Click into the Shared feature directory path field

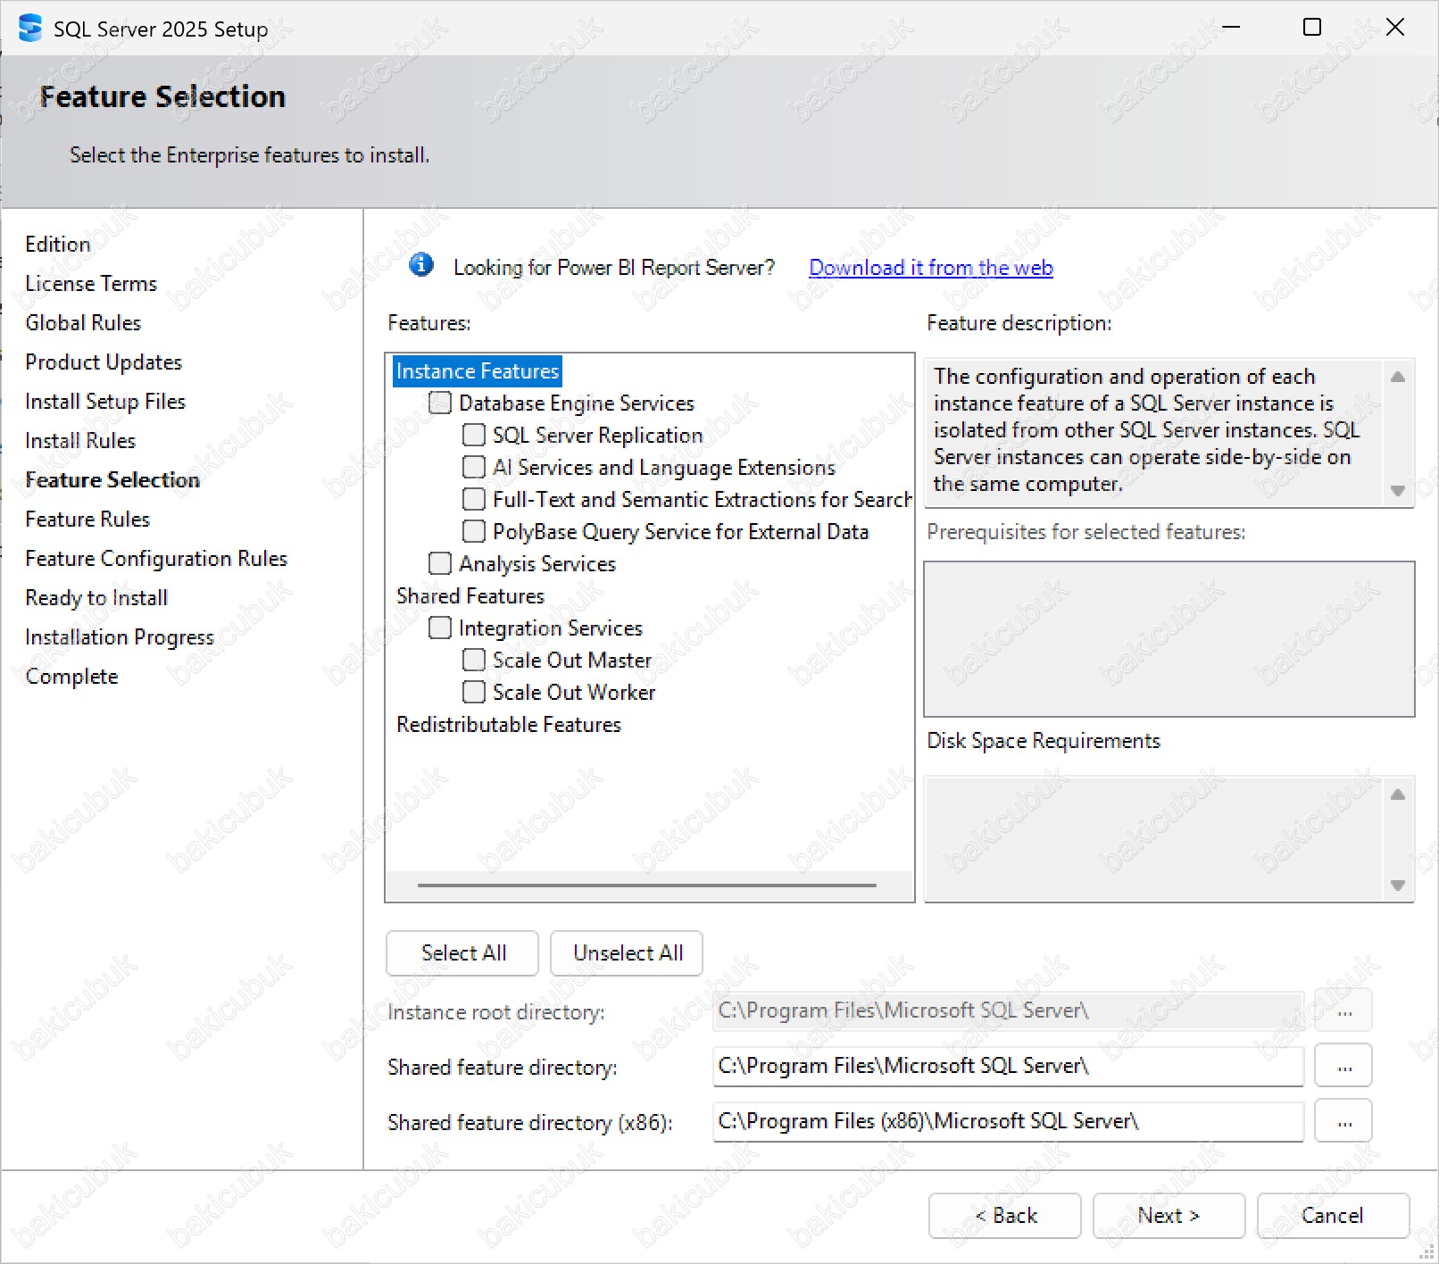pyautogui.click(x=1007, y=1066)
